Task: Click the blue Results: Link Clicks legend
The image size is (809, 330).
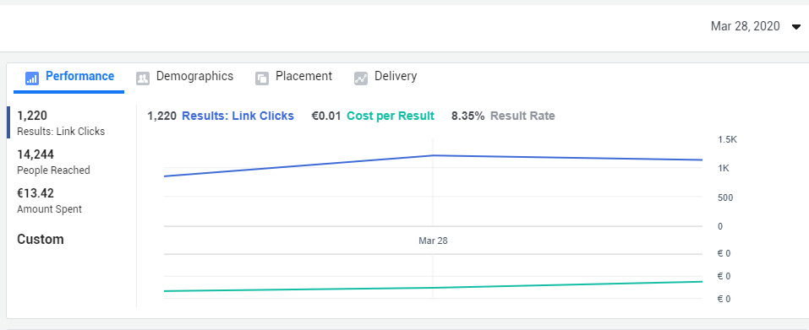Action: pos(238,116)
